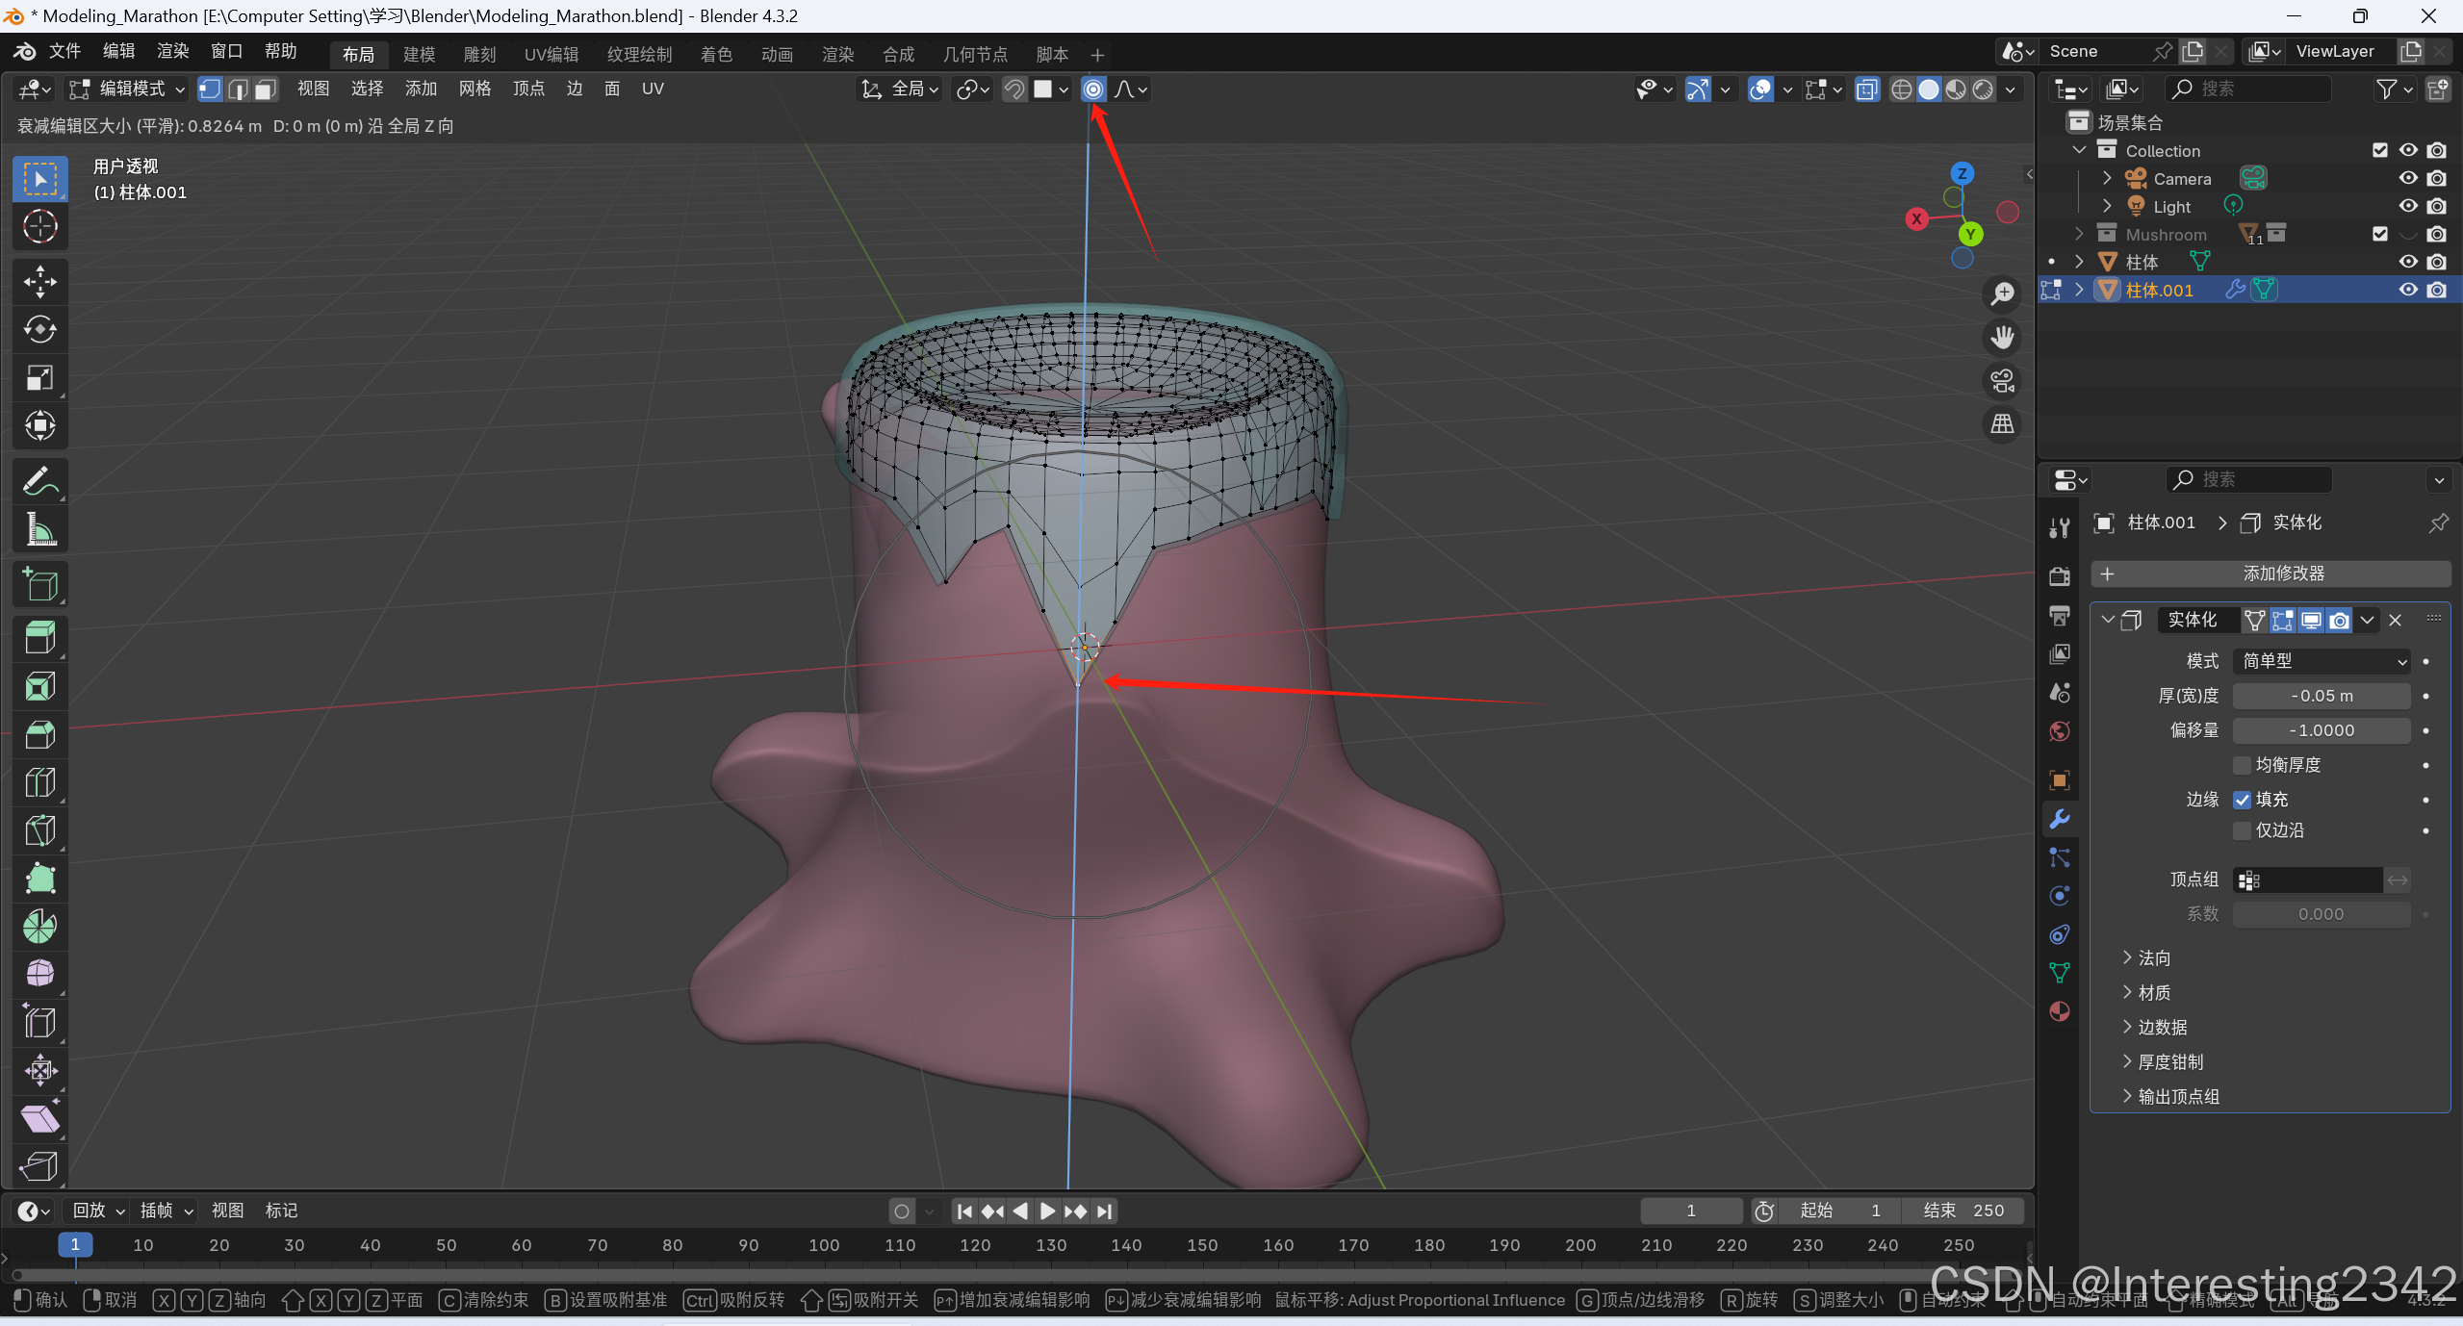This screenshot has width=2463, height=1326.
Task: Open the 简单型 mode dropdown
Action: click(2322, 661)
